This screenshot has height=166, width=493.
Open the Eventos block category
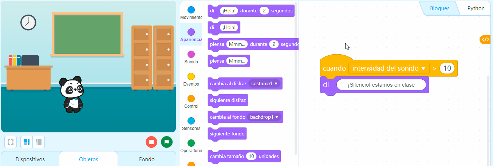[x=191, y=79]
